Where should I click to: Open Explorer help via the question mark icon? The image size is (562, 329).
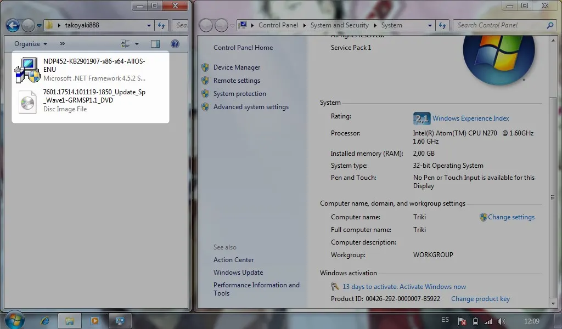tap(175, 44)
